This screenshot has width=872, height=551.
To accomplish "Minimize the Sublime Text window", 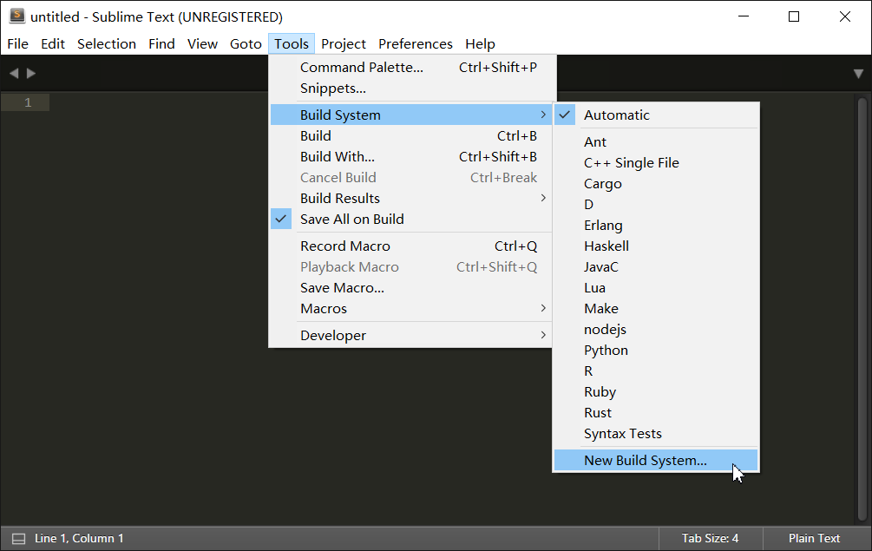I will 744,16.
